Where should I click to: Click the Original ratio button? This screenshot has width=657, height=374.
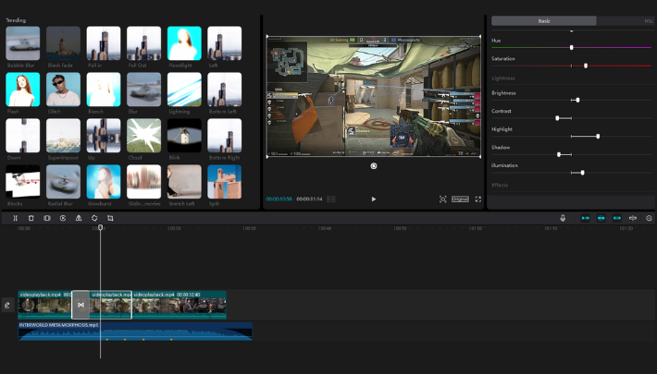[460, 199]
